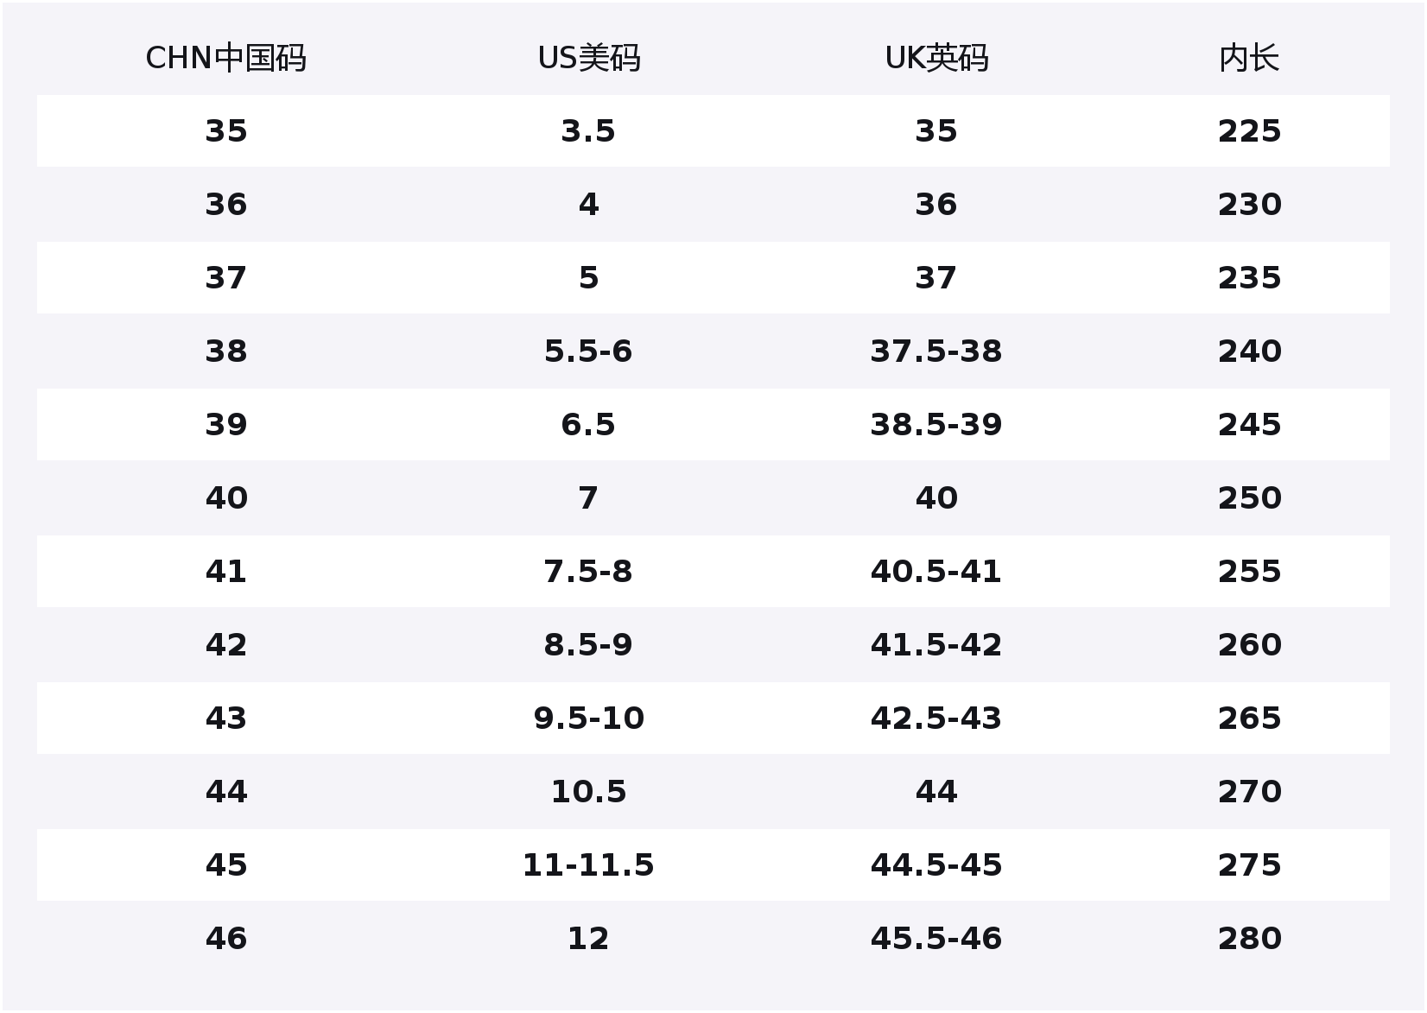The image size is (1427, 1013).
Task: Select the UK size 38.5-39 cell
Action: [x=936, y=425]
